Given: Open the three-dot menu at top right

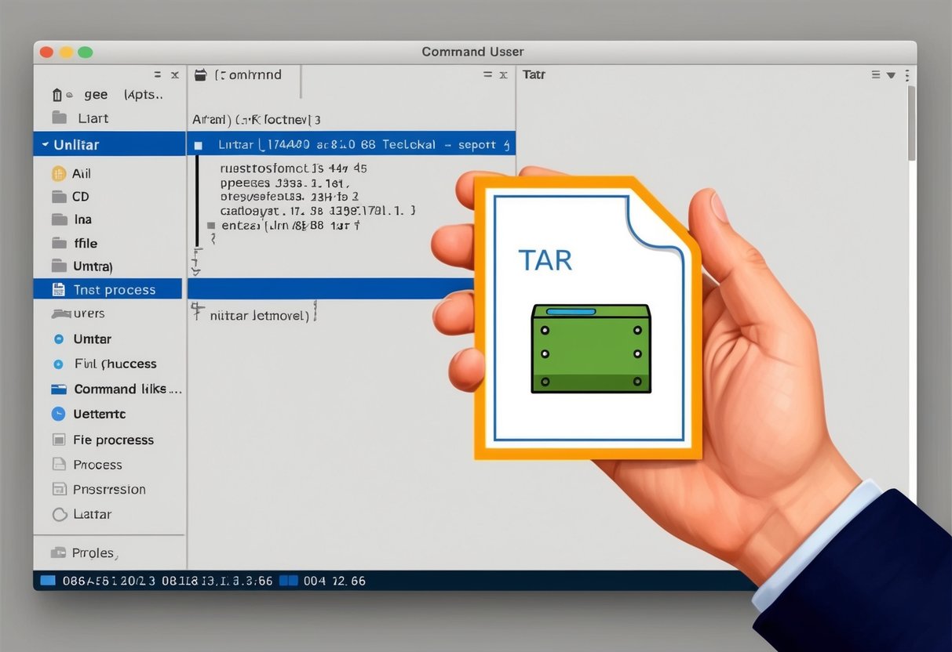Looking at the screenshot, I should 907,74.
